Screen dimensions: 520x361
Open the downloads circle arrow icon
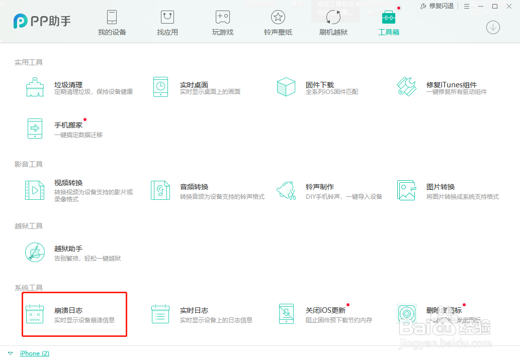[493, 27]
